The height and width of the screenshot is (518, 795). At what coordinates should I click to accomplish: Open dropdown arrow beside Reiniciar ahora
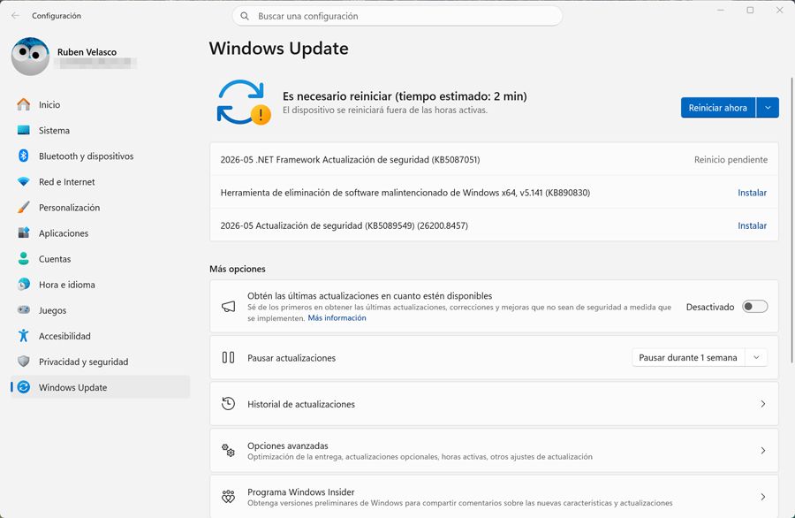(x=768, y=108)
